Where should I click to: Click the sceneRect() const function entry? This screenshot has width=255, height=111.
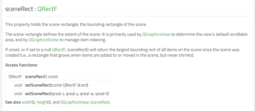pyautogui.click(x=42, y=77)
